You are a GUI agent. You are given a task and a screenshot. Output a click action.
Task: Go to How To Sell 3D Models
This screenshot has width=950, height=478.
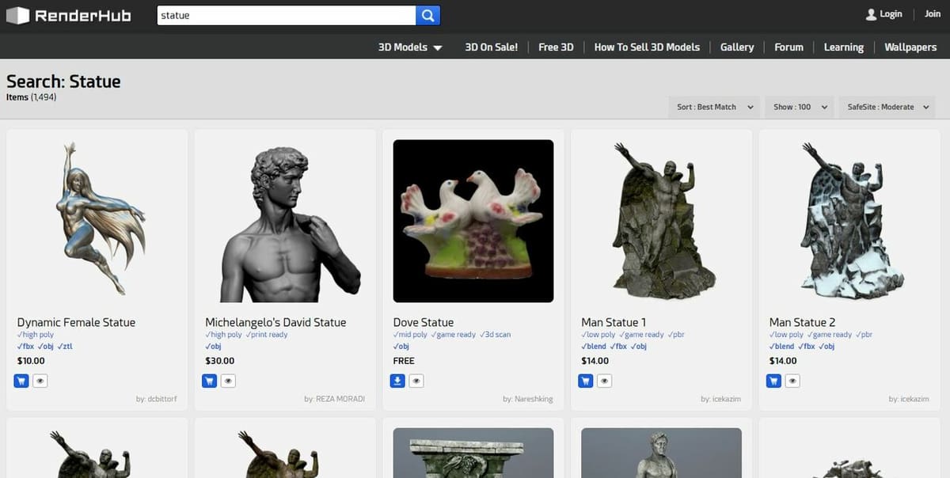[647, 47]
